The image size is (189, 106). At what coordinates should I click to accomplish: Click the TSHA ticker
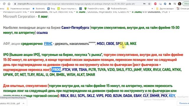pyautogui.click(x=83, y=70)
